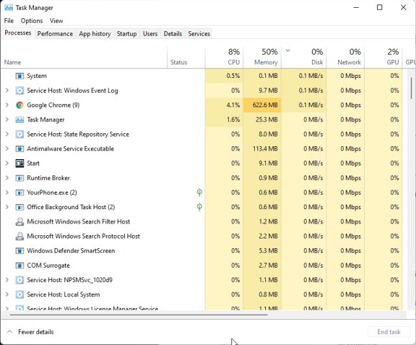416x345 pixels.
Task: Click the YourPhone.exe icon
Action: point(19,192)
